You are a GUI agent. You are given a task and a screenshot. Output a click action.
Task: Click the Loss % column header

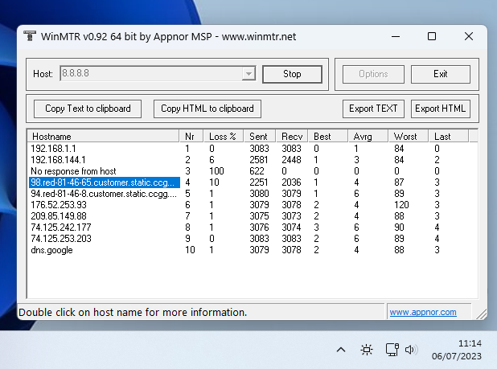coord(224,137)
